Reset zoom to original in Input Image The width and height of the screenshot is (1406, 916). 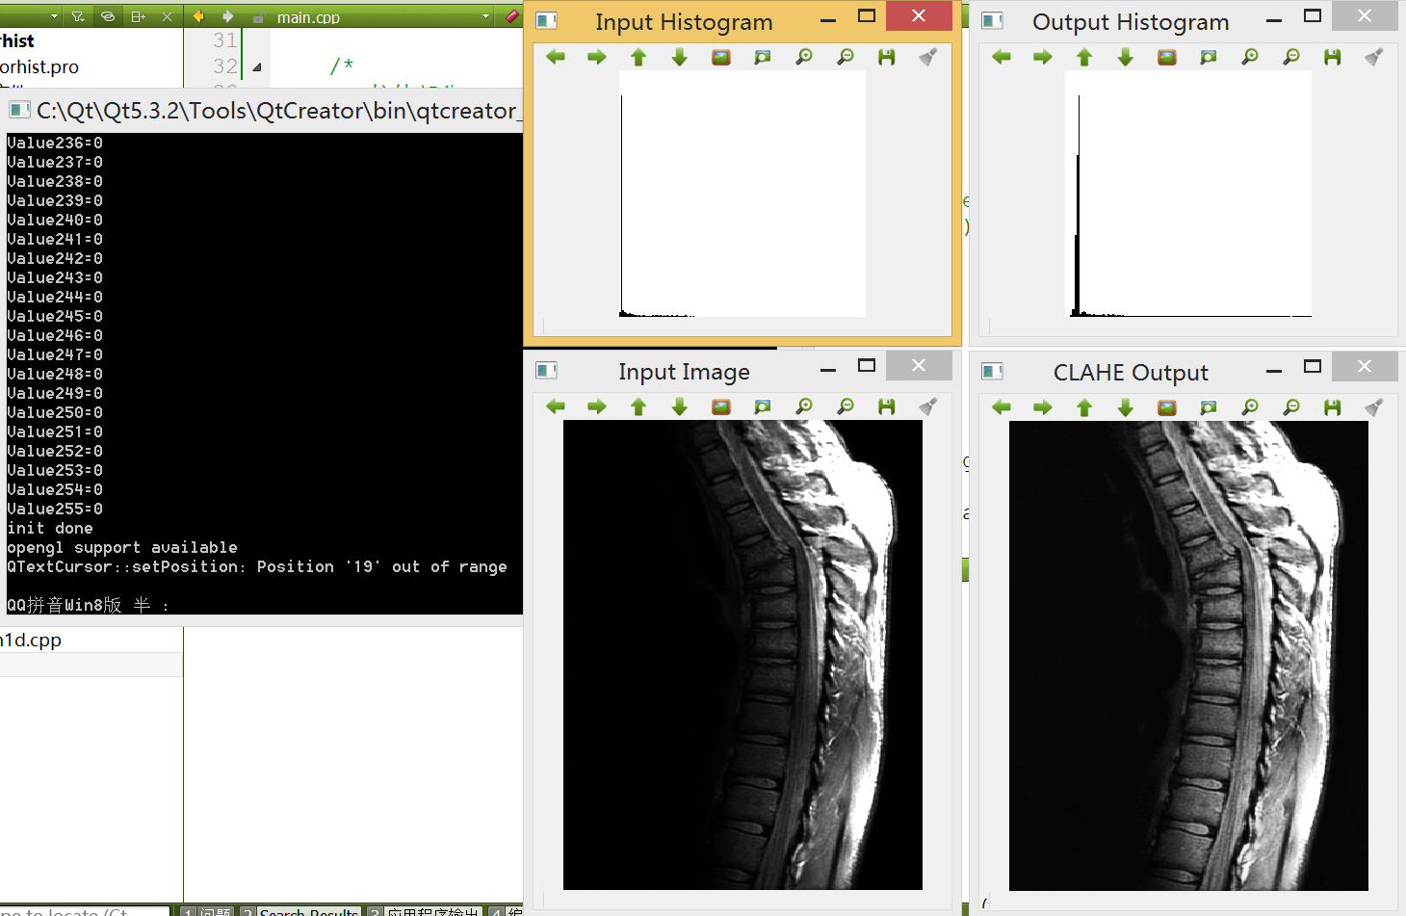click(721, 406)
